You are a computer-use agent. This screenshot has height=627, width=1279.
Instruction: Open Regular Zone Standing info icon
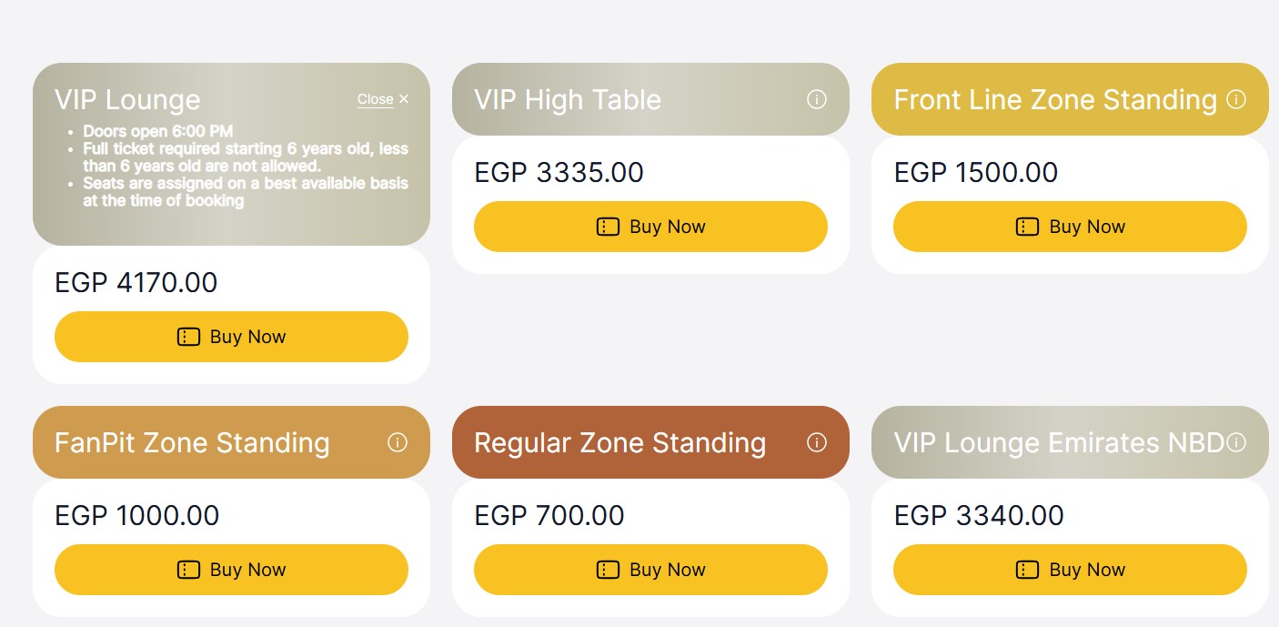point(817,442)
